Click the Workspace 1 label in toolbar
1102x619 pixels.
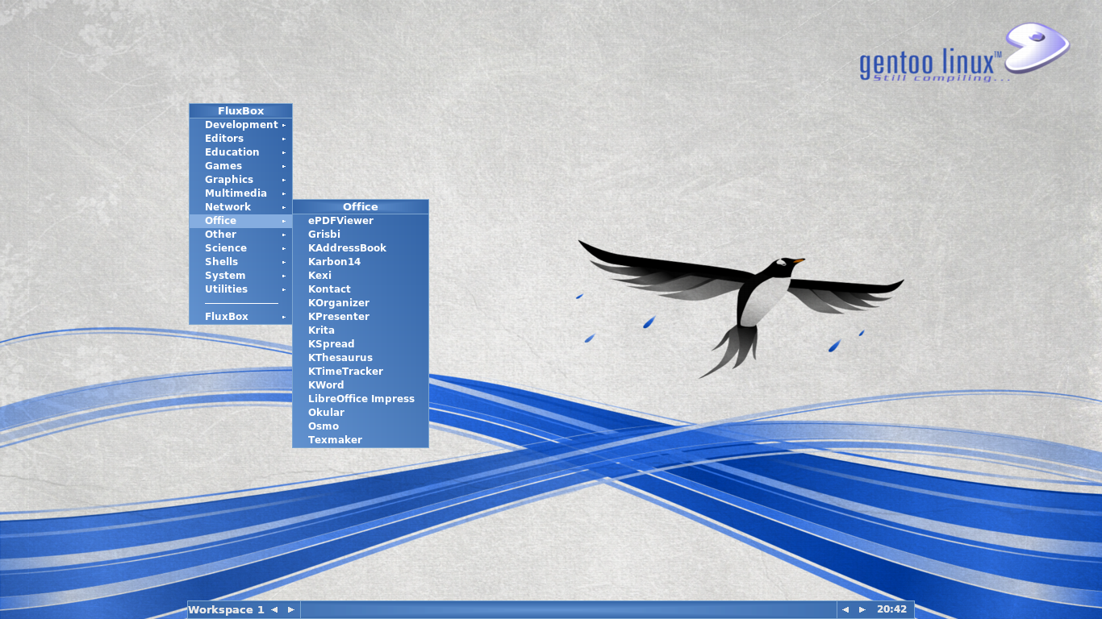tap(226, 610)
